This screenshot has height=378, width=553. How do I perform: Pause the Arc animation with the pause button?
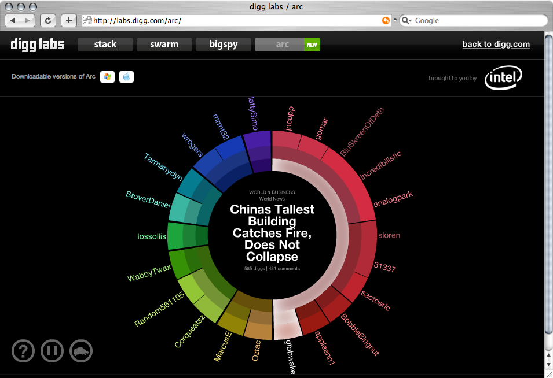pyautogui.click(x=52, y=351)
